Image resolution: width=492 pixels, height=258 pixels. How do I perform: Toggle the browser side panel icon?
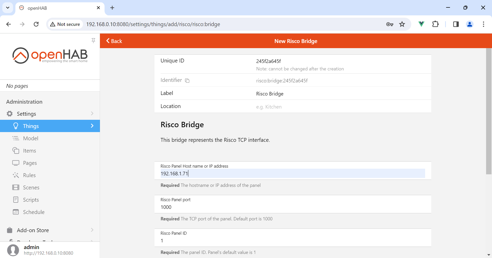tap(456, 24)
